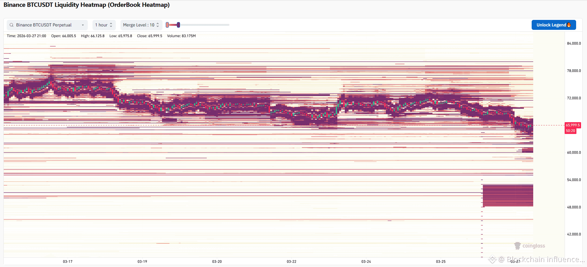The height and width of the screenshot is (267, 587).
Task: Click the High: 66,125.8 value
Action: click(x=93, y=36)
